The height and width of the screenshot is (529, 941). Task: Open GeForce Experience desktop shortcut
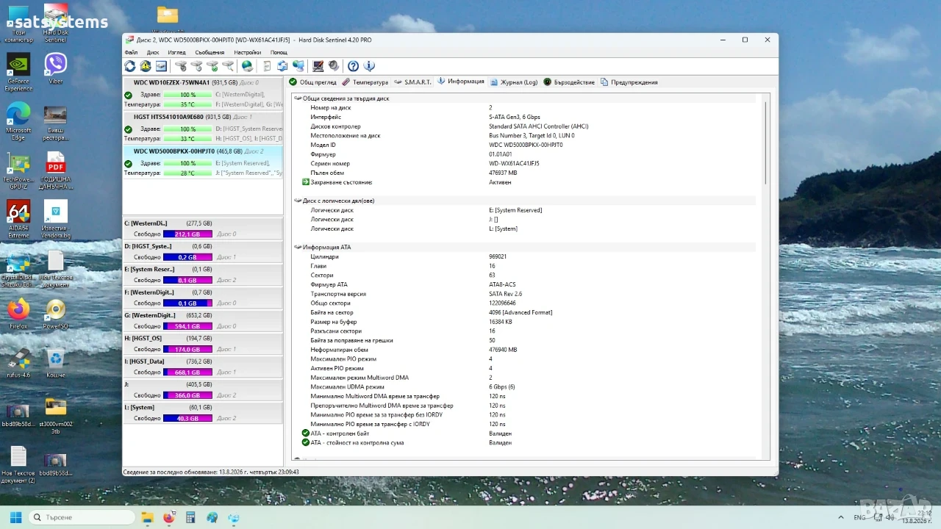click(x=18, y=73)
